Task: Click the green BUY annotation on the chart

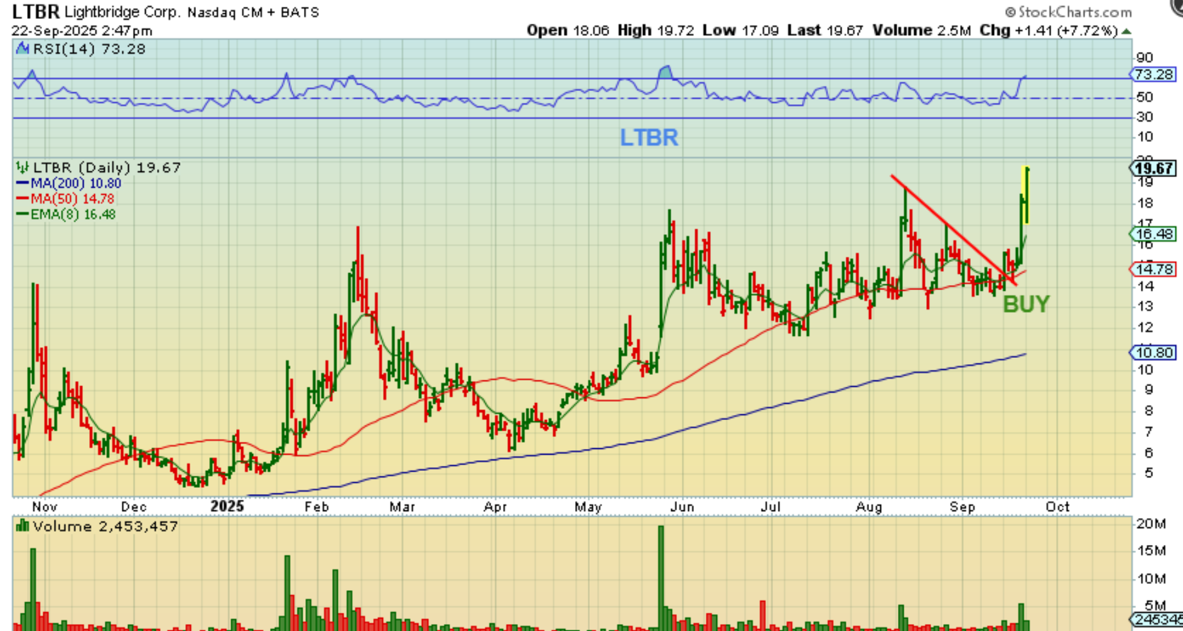Action: (x=1026, y=305)
